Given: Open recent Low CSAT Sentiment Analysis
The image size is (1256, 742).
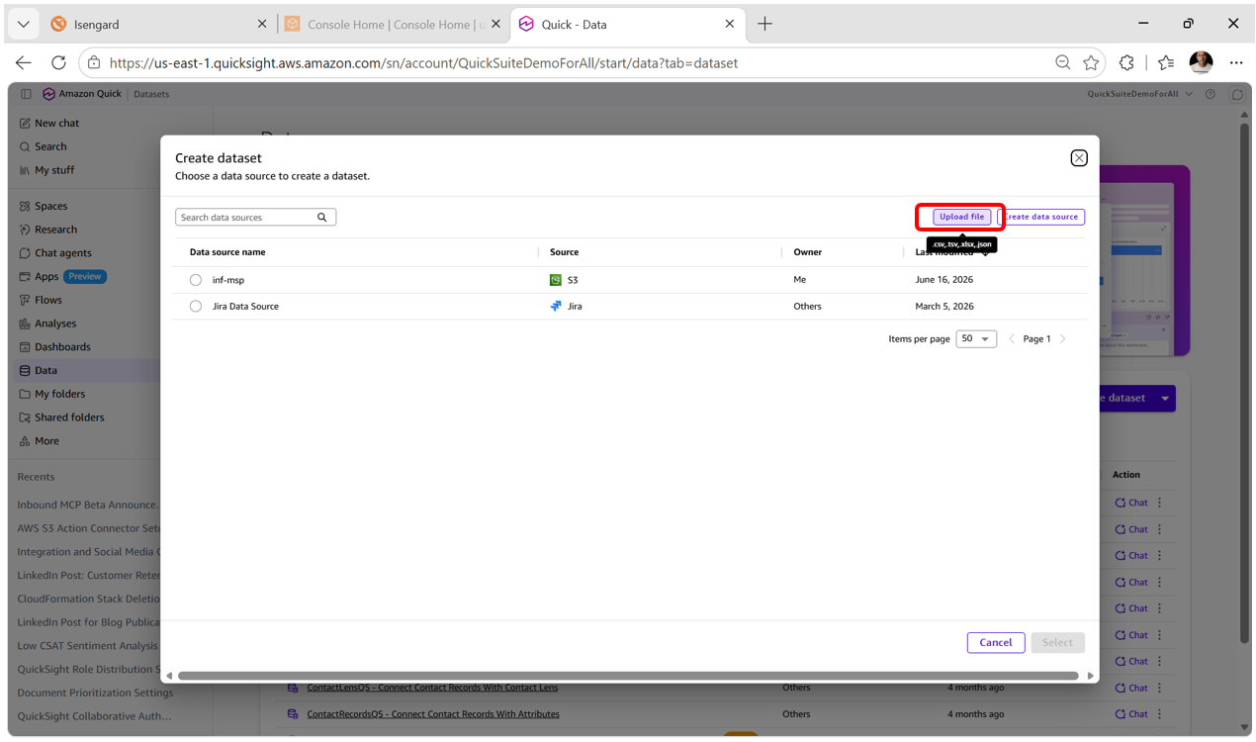Looking at the screenshot, I should (87, 646).
